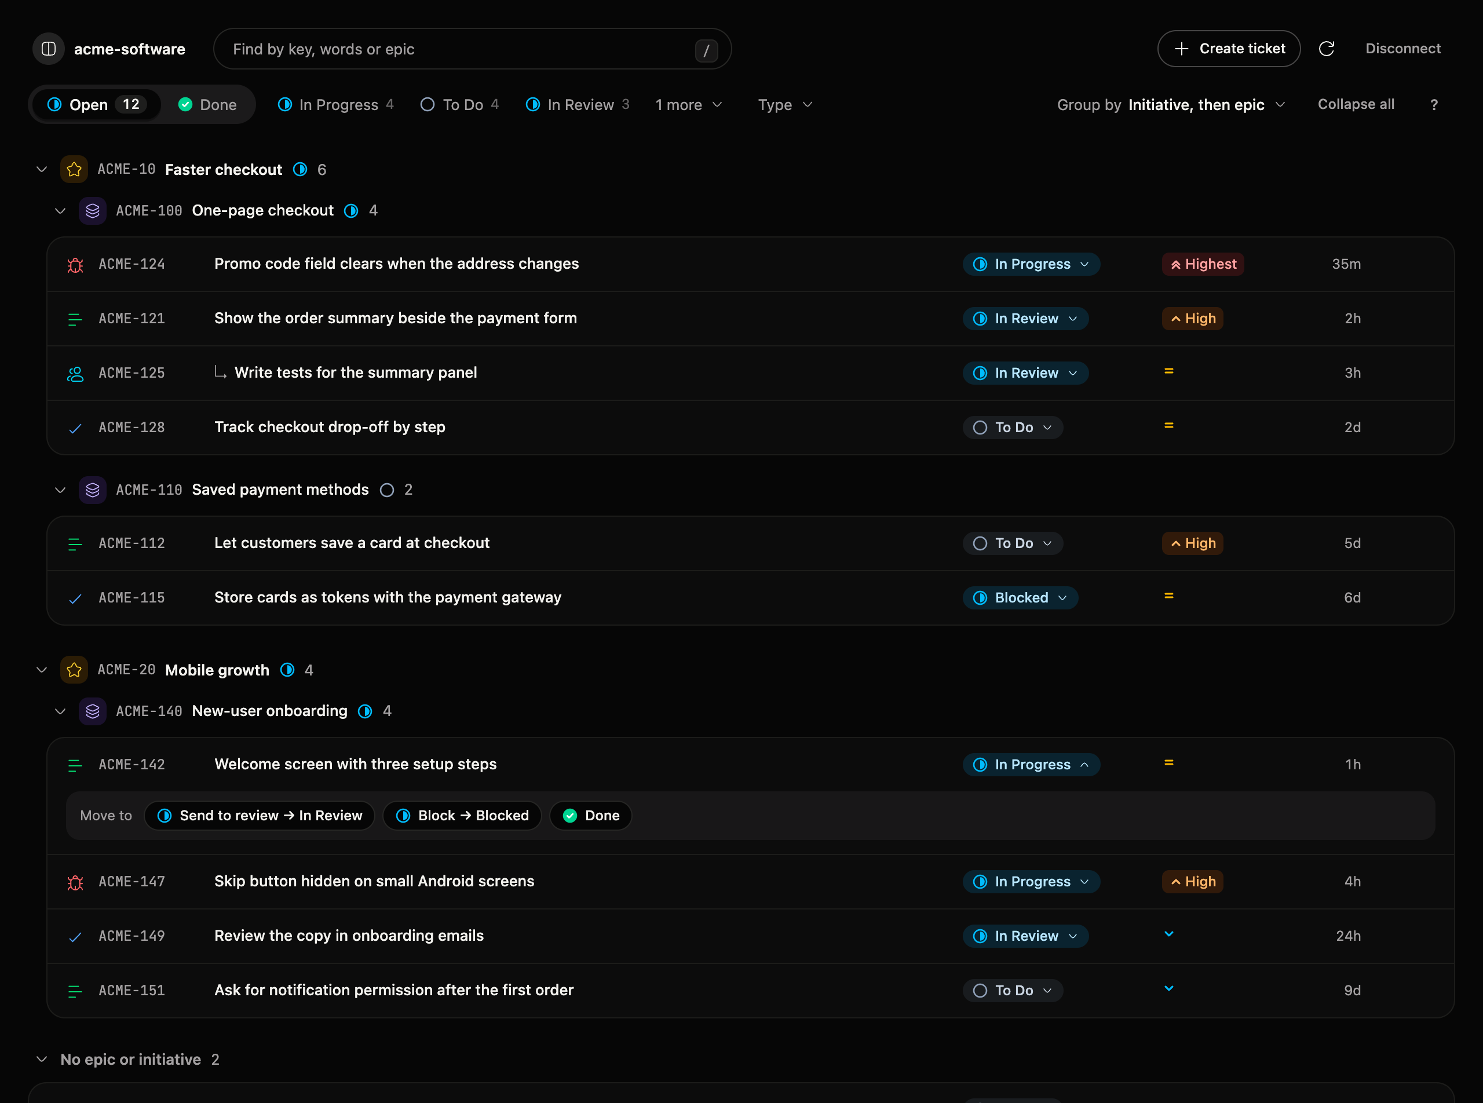The height and width of the screenshot is (1103, 1483).
Task: Filter by In Review status
Action: coord(578,105)
